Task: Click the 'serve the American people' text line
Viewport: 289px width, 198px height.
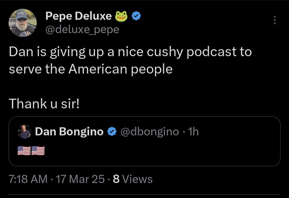Action: coord(91,69)
